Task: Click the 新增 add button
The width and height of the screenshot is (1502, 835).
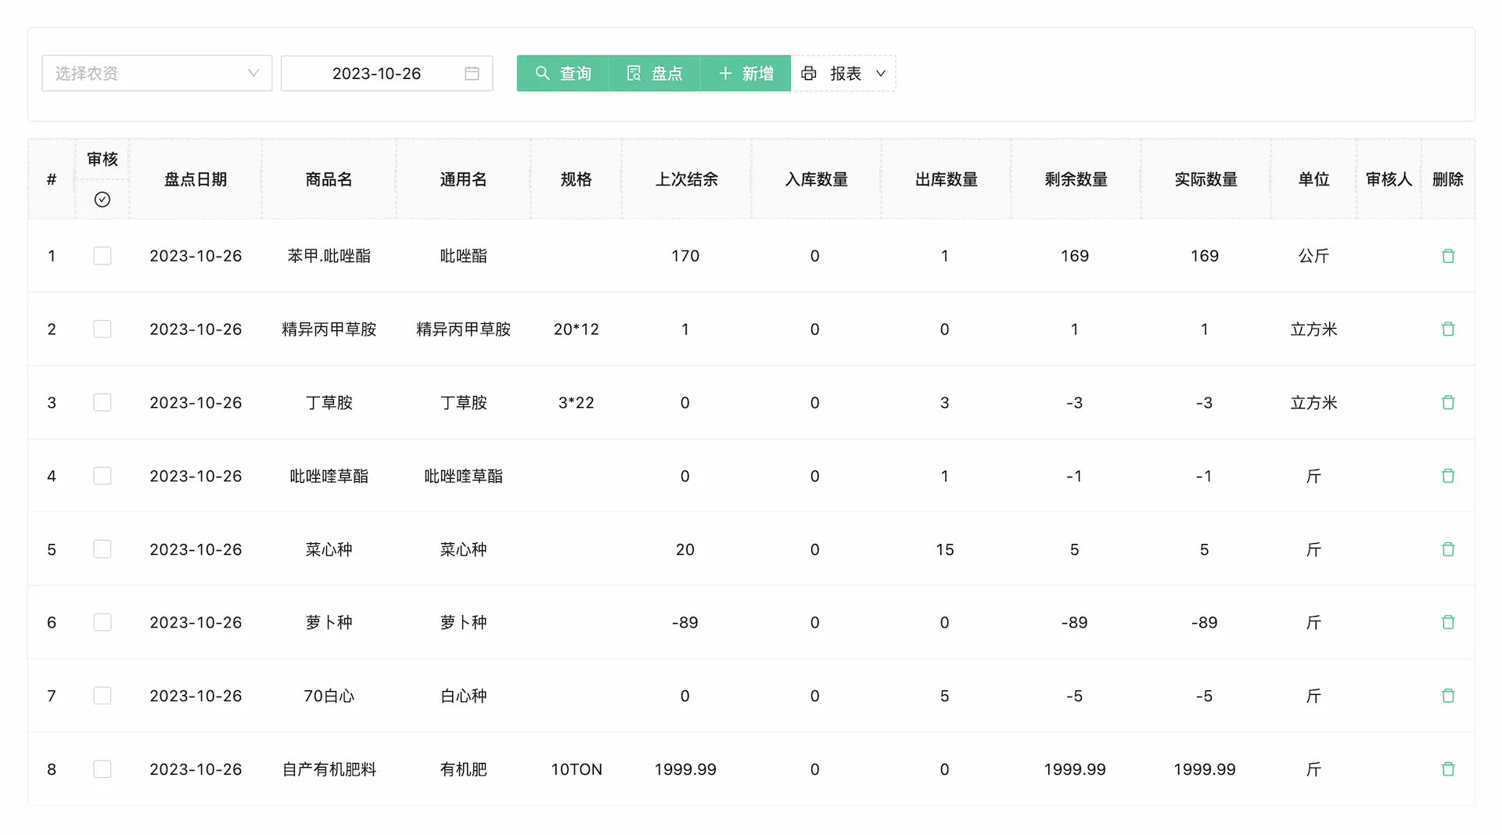Action: [x=746, y=74]
